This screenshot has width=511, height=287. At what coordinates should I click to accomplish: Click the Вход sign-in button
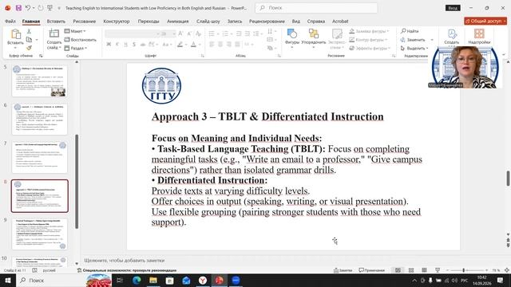pos(453,8)
